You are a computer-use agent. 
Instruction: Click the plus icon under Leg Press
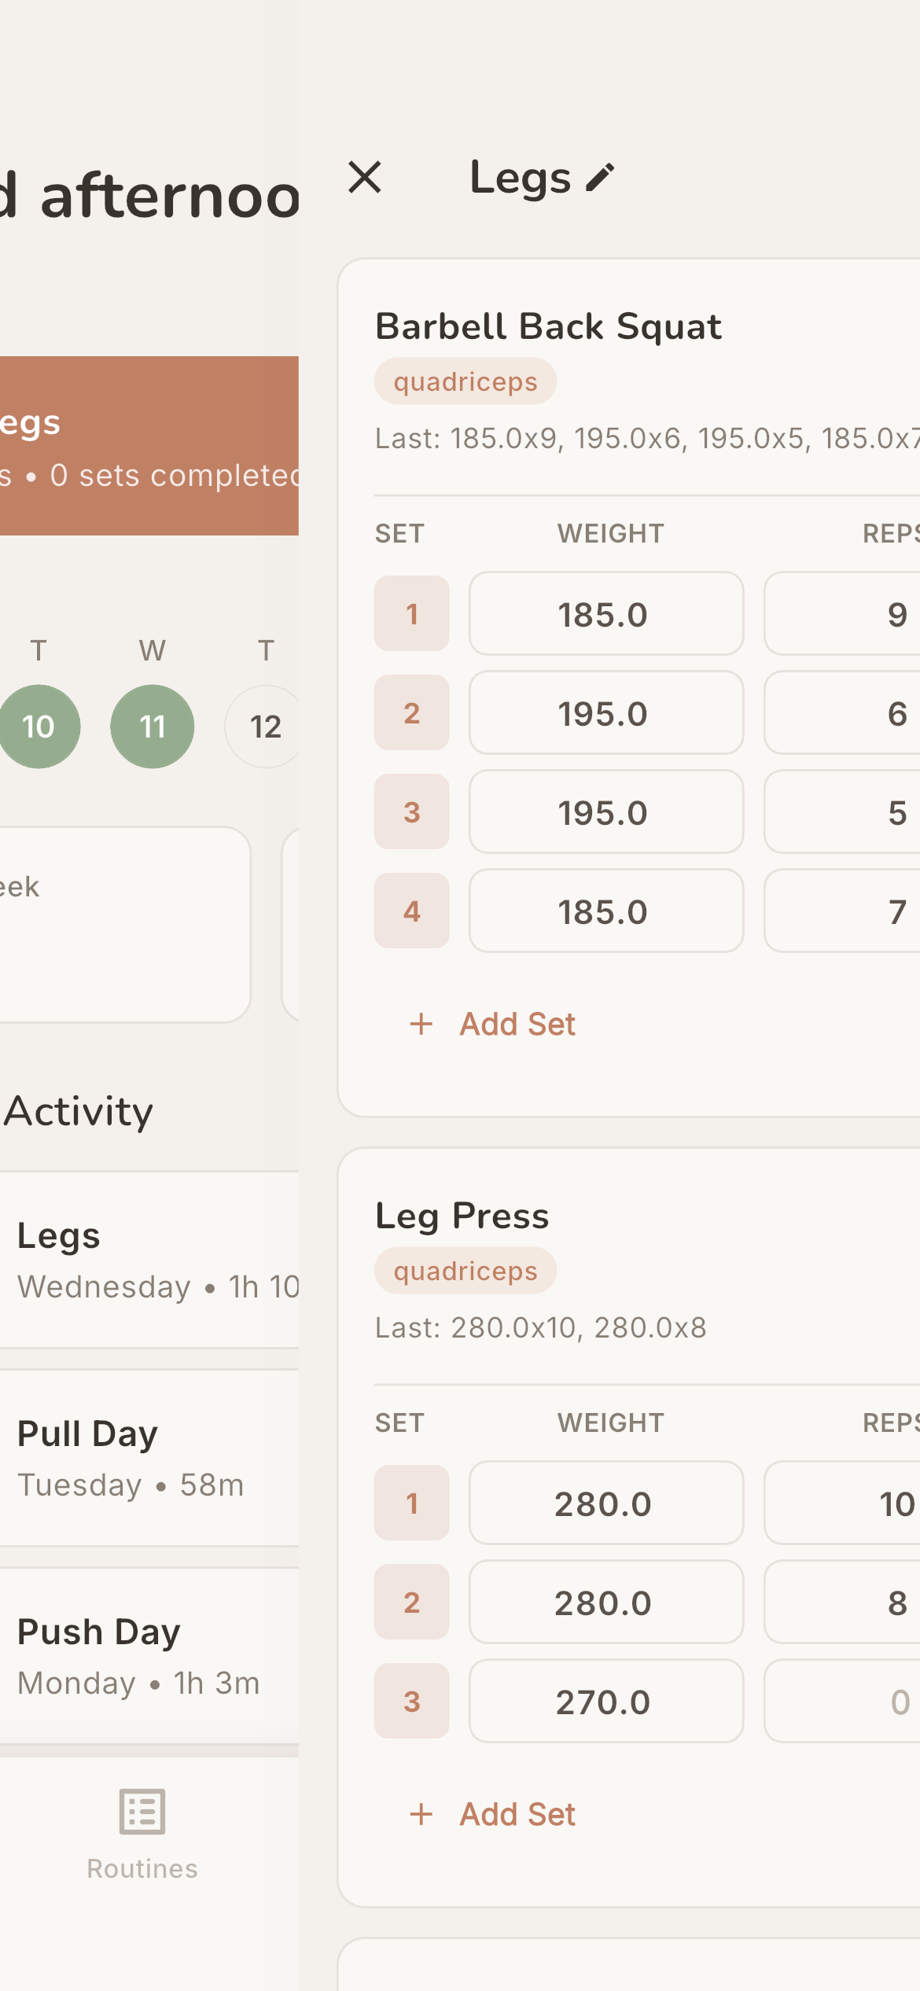[x=421, y=1814]
